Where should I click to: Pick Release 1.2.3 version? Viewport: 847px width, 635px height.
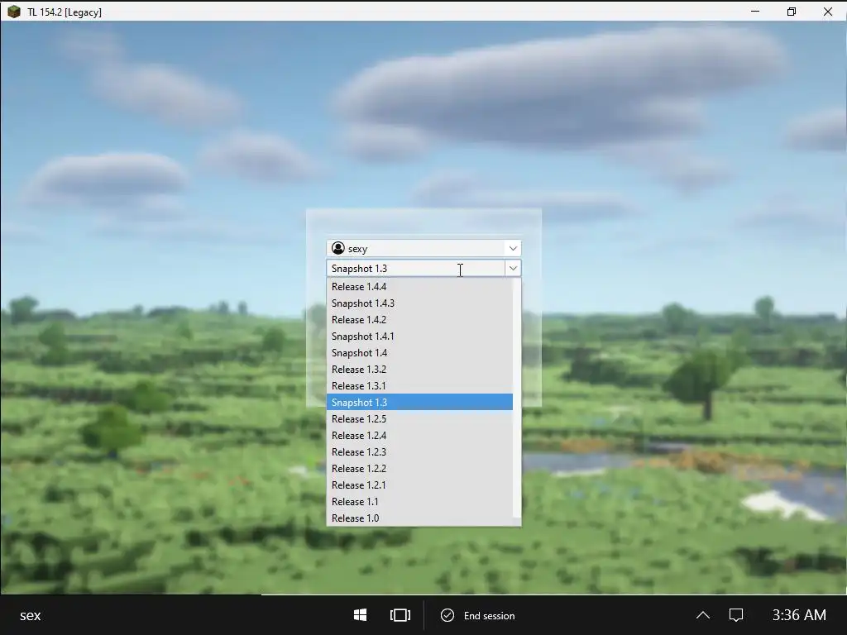click(419, 452)
